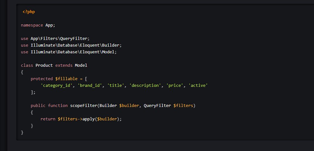
Task: Click 'App;' in the namespace line
Action: coord(50,25)
